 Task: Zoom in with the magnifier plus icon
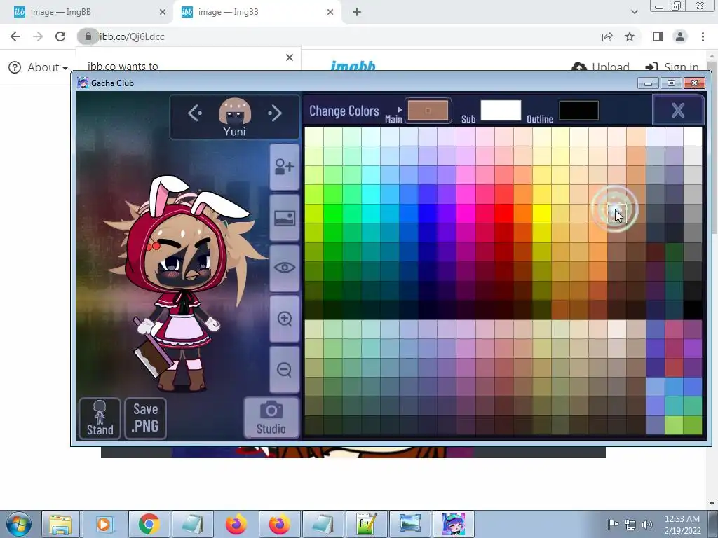[x=285, y=319]
